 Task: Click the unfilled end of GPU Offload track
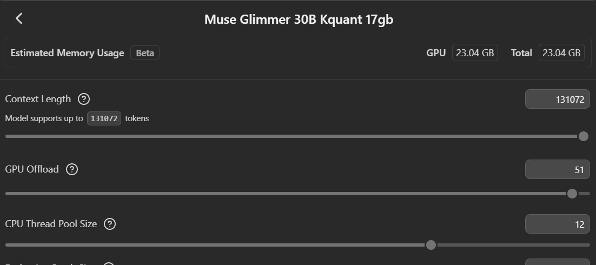pos(585,194)
